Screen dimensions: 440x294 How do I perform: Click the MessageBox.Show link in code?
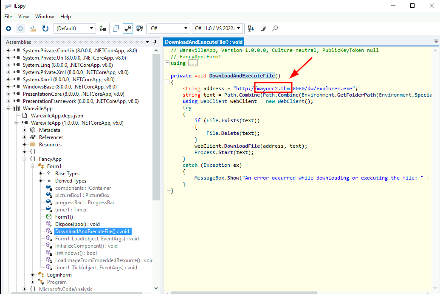217,178
